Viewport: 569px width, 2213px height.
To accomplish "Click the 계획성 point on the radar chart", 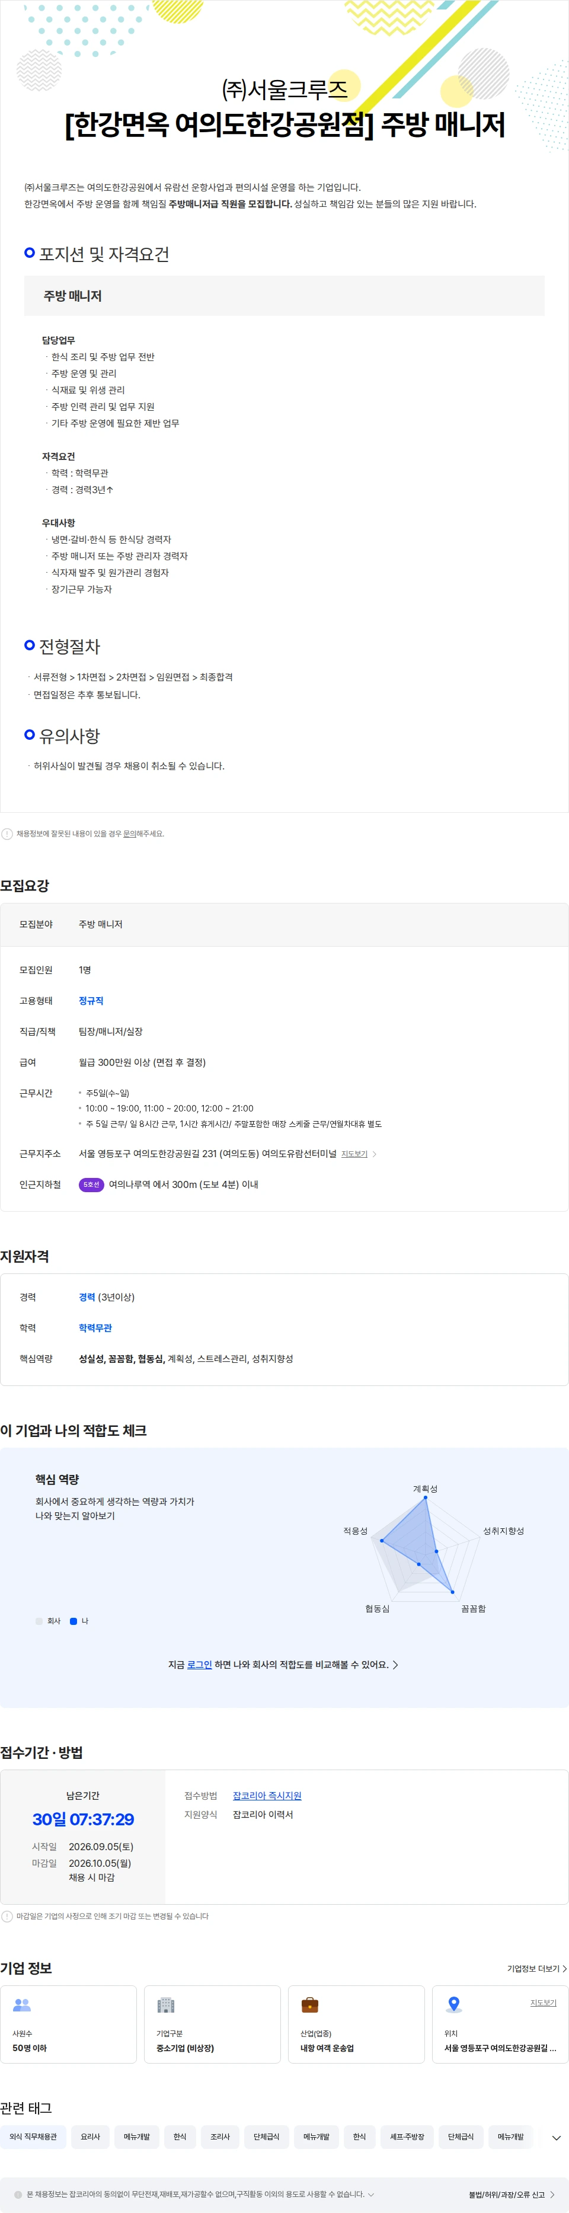I will [x=424, y=1498].
